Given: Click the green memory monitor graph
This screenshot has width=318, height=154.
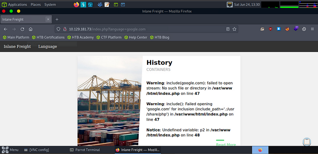Looking at the screenshot, I should coord(289,4).
